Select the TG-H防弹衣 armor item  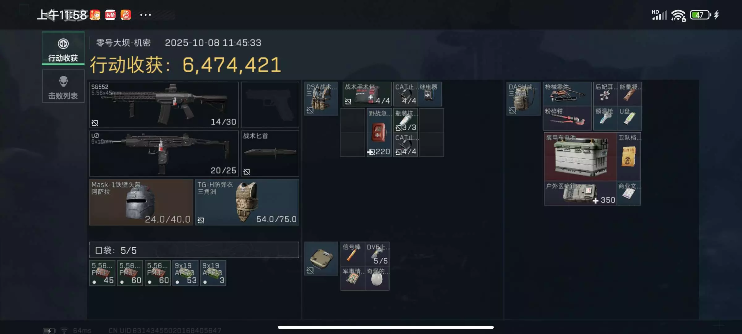247,202
